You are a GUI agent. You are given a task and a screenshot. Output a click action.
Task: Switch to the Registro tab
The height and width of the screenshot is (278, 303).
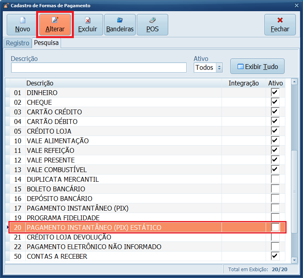[17, 43]
